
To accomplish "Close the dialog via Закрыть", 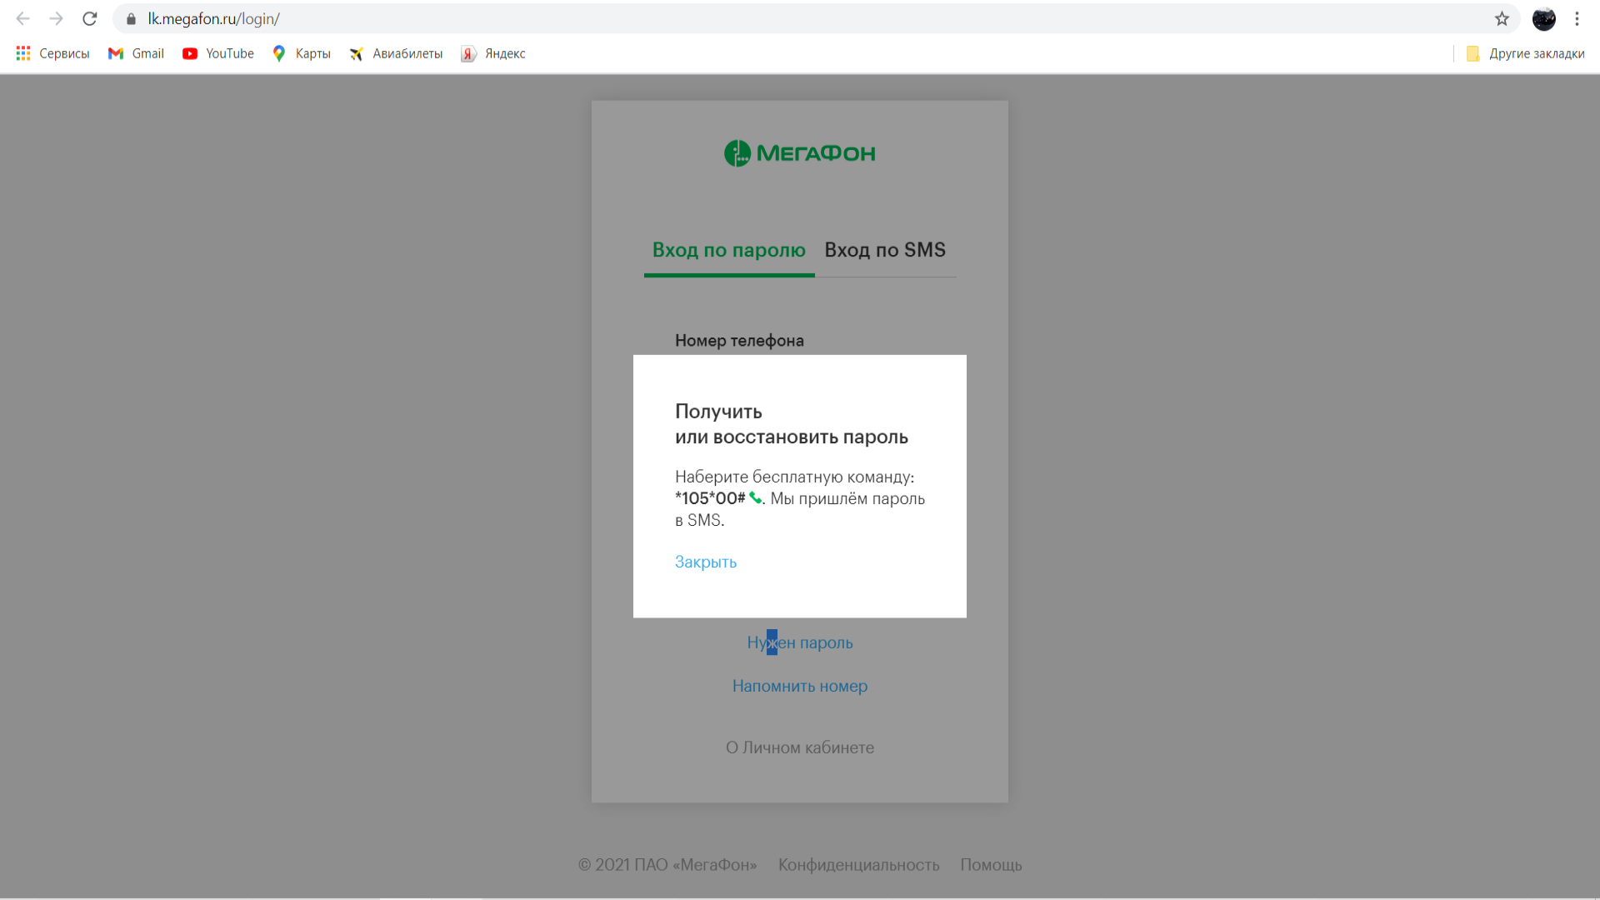I will 706,562.
